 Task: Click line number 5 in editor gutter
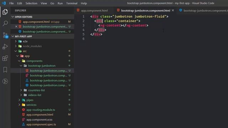tap(83, 34)
